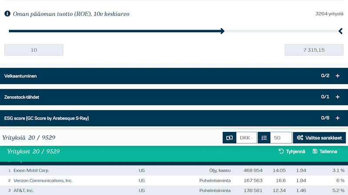This screenshot has width=348, height=195.
Task: Open the 50 rows-per-page selector
Action: [281, 138]
